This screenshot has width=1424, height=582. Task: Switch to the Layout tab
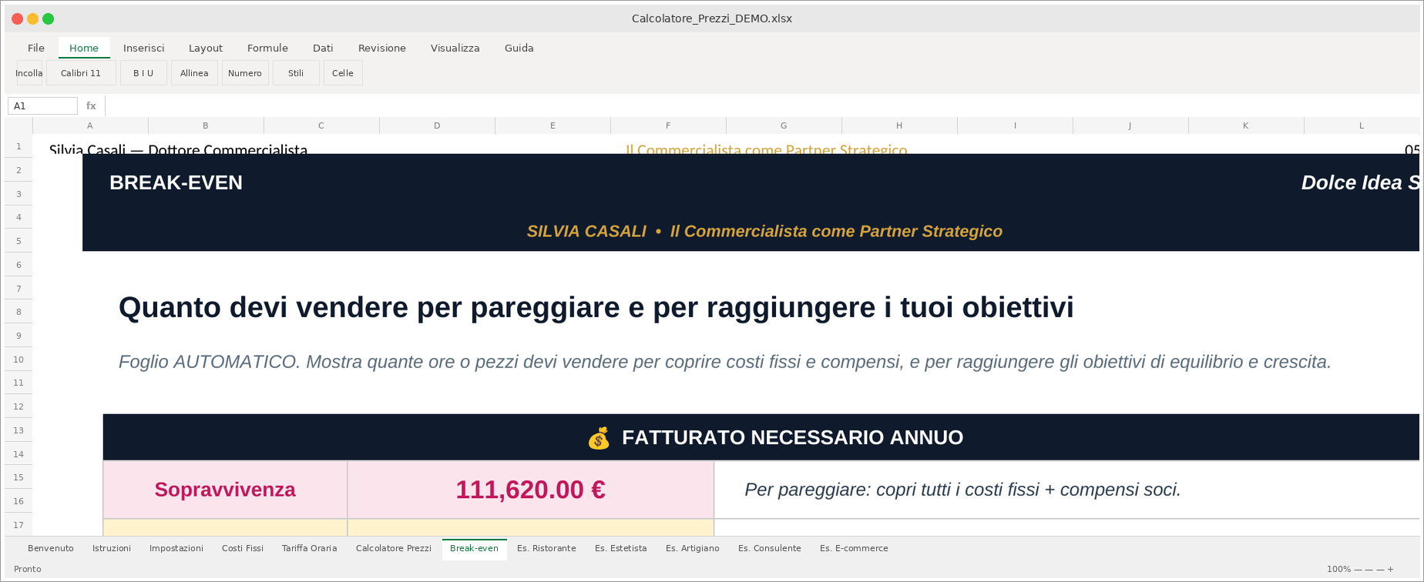pos(206,48)
